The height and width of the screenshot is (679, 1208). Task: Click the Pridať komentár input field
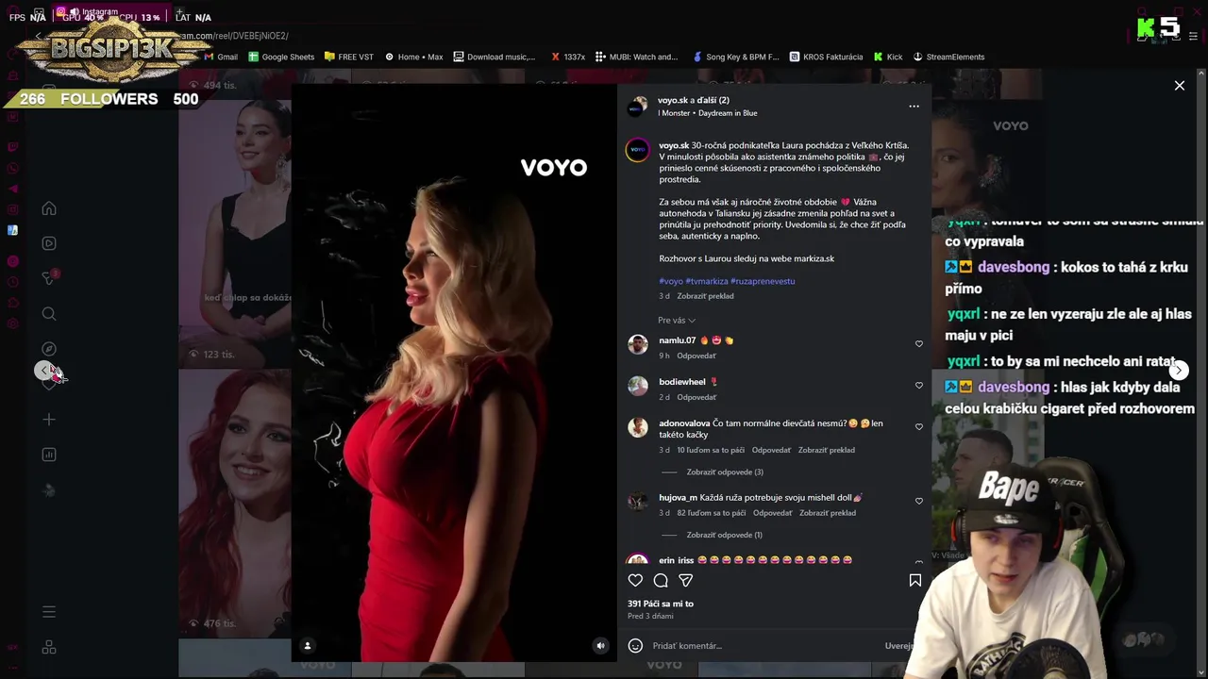click(764, 646)
